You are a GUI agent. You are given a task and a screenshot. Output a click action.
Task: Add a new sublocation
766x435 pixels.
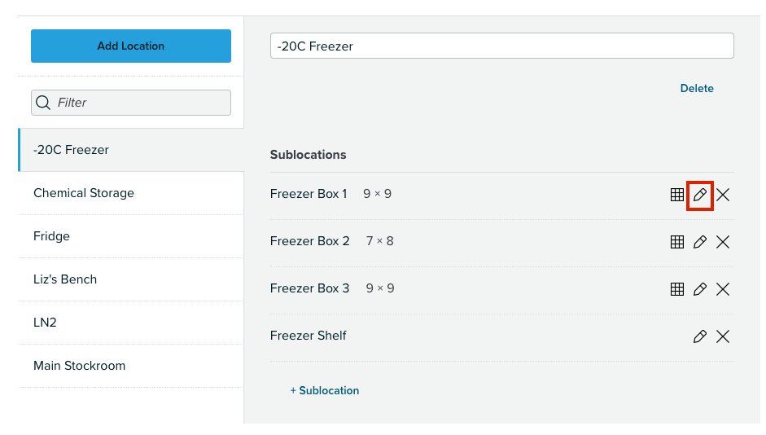click(x=324, y=390)
